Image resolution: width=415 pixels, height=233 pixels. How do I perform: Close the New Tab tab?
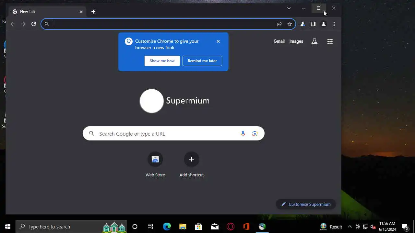pos(81,12)
